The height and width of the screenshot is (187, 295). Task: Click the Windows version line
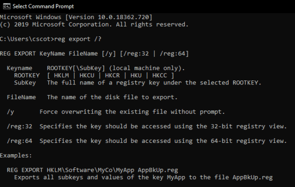[76, 17]
